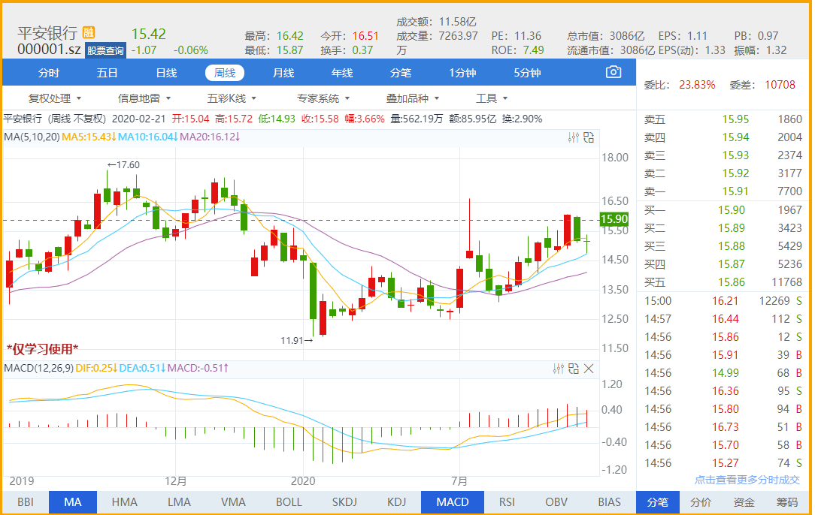Click the MACD panel expand icon
The image size is (815, 515).
tap(574, 369)
